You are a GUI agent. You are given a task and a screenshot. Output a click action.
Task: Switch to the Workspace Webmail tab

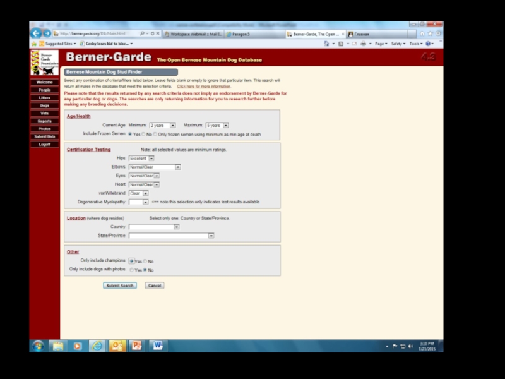pyautogui.click(x=193, y=34)
